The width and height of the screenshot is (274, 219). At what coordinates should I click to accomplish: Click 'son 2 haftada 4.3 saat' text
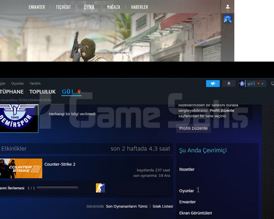point(140,149)
